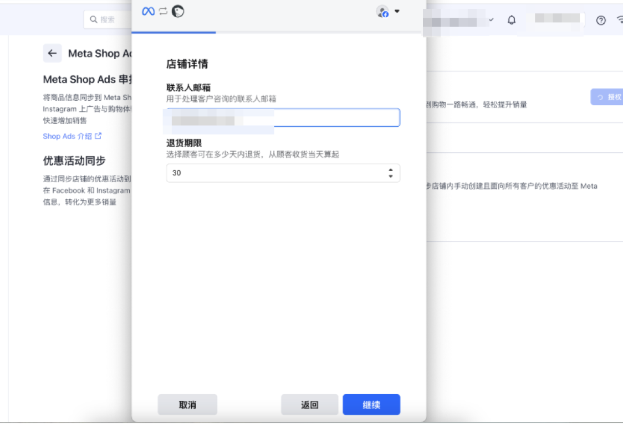Image resolution: width=623 pixels, height=424 pixels.
Task: Click the back arrow beside Meta Shop Ads title
Action: click(x=53, y=53)
